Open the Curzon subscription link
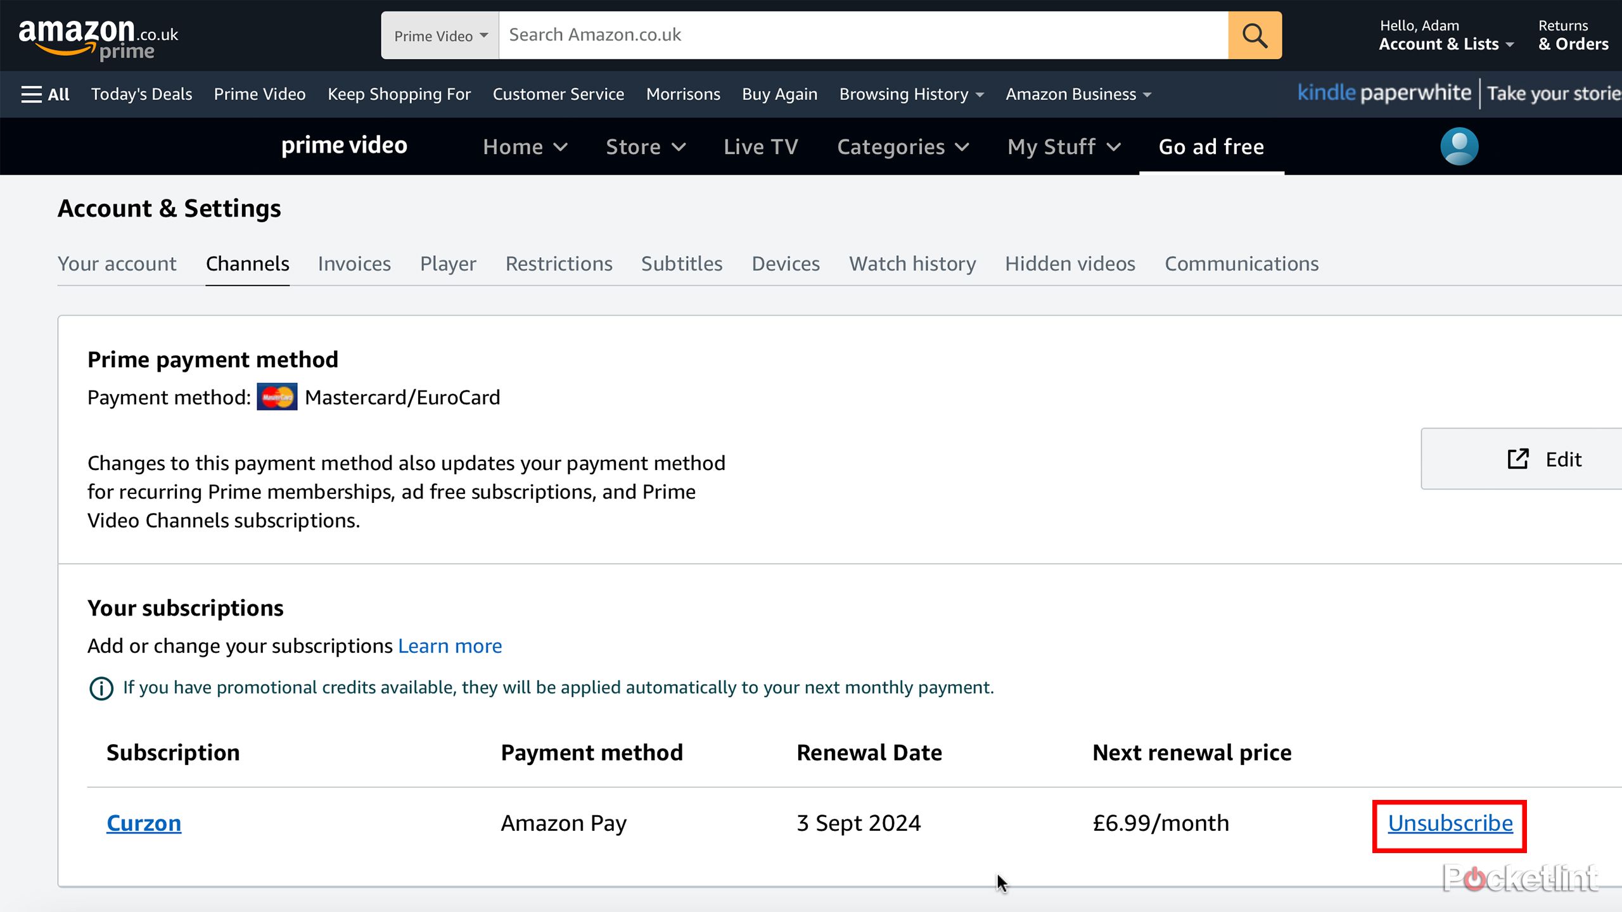Viewport: 1622px width, 912px height. (144, 823)
